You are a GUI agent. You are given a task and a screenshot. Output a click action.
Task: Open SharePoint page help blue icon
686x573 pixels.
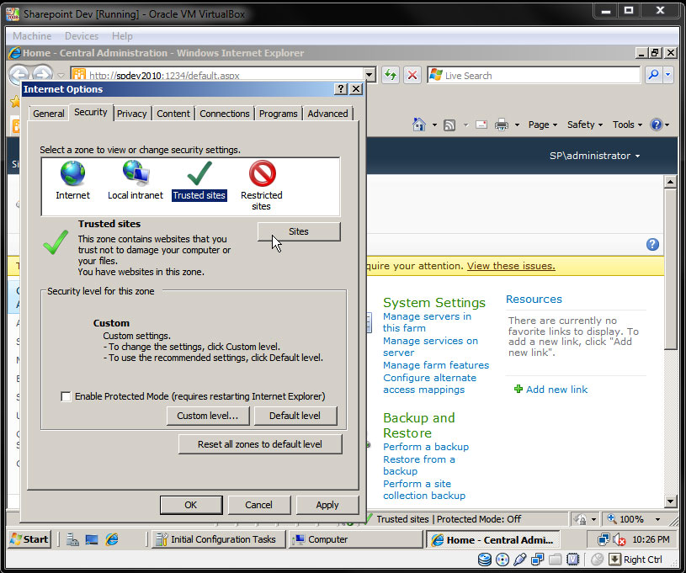(652, 245)
